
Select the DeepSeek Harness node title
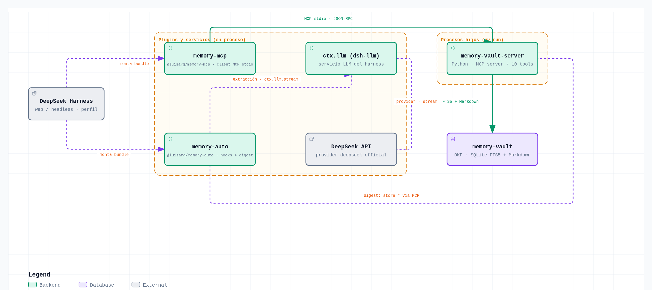click(x=66, y=101)
